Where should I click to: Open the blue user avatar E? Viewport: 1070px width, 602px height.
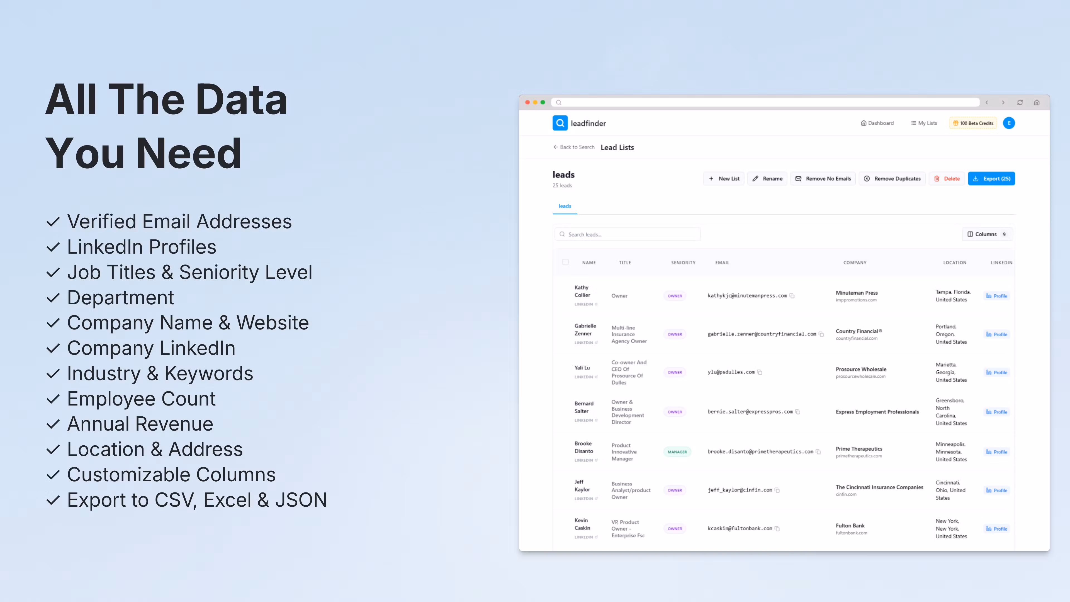point(1008,123)
